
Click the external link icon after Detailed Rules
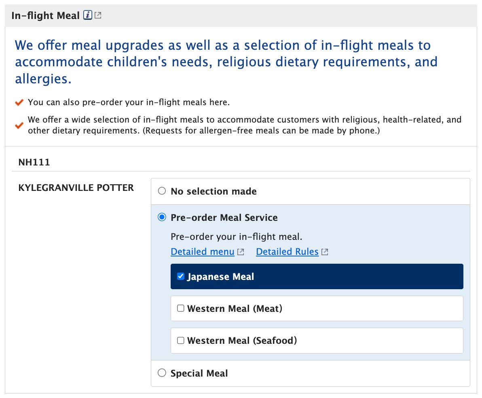324,252
